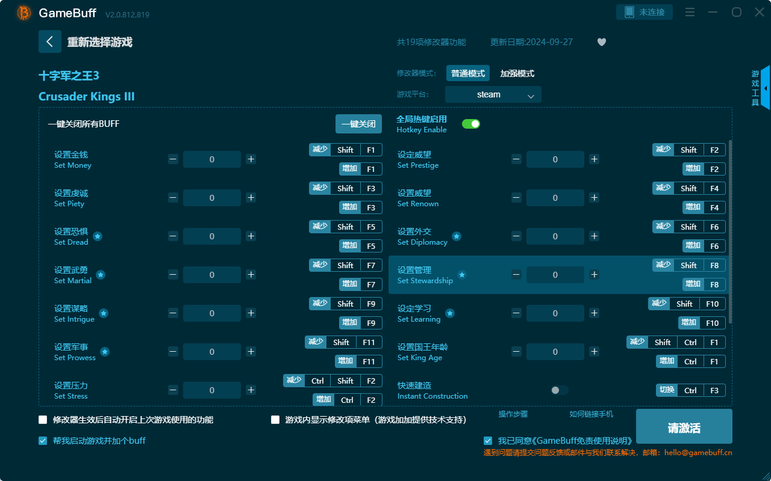Click the 一键关闭 button to disable all buffs

click(359, 123)
